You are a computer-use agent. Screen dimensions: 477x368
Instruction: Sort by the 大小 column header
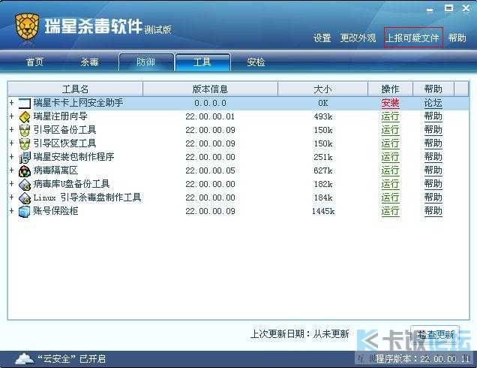(322, 89)
